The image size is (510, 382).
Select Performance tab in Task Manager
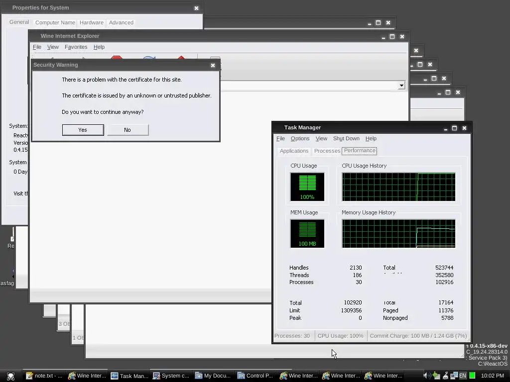[360, 151]
